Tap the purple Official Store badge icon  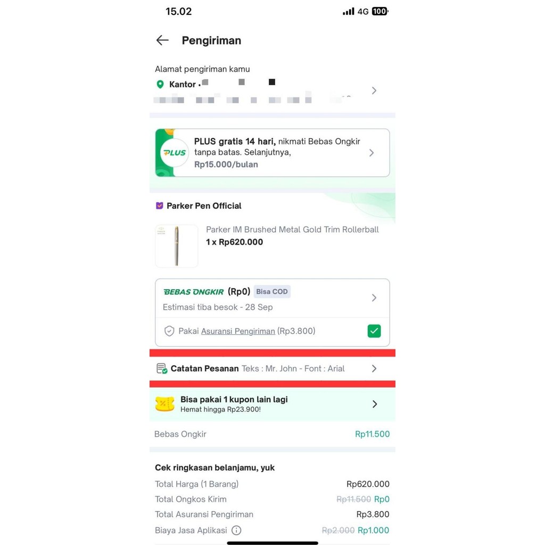pos(159,206)
